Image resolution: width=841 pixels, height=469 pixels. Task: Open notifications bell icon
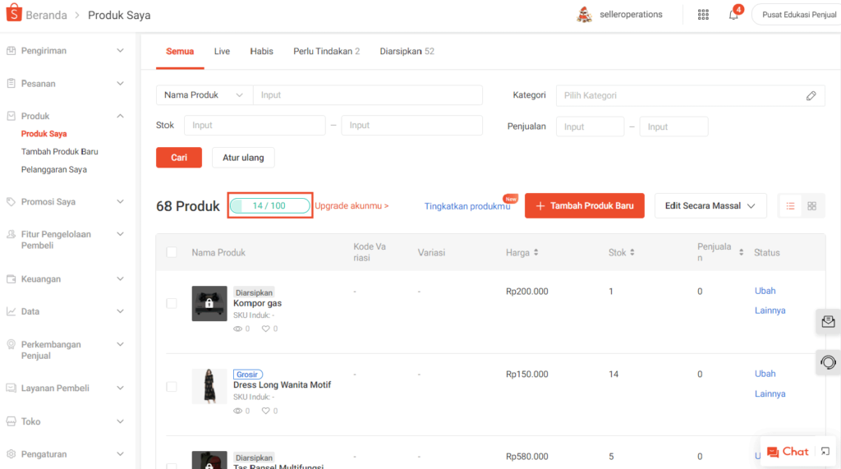click(x=733, y=15)
